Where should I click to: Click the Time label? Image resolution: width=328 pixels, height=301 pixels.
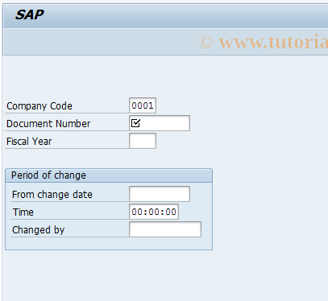pyautogui.click(x=23, y=212)
